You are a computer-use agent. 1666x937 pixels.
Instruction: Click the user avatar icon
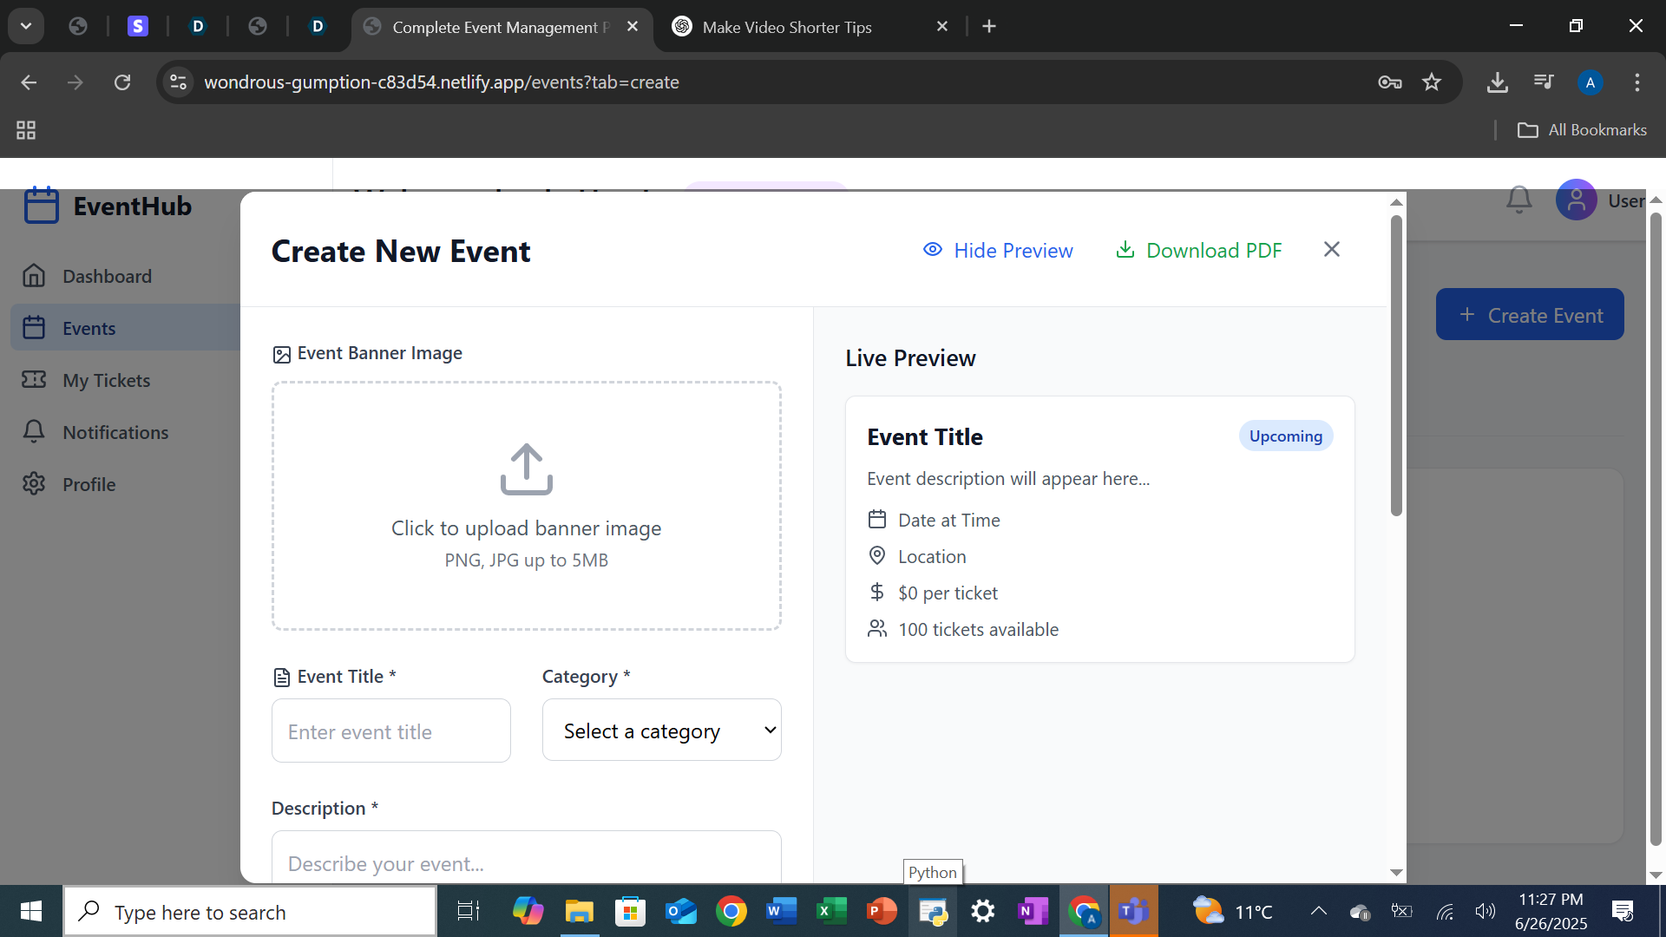click(1576, 200)
